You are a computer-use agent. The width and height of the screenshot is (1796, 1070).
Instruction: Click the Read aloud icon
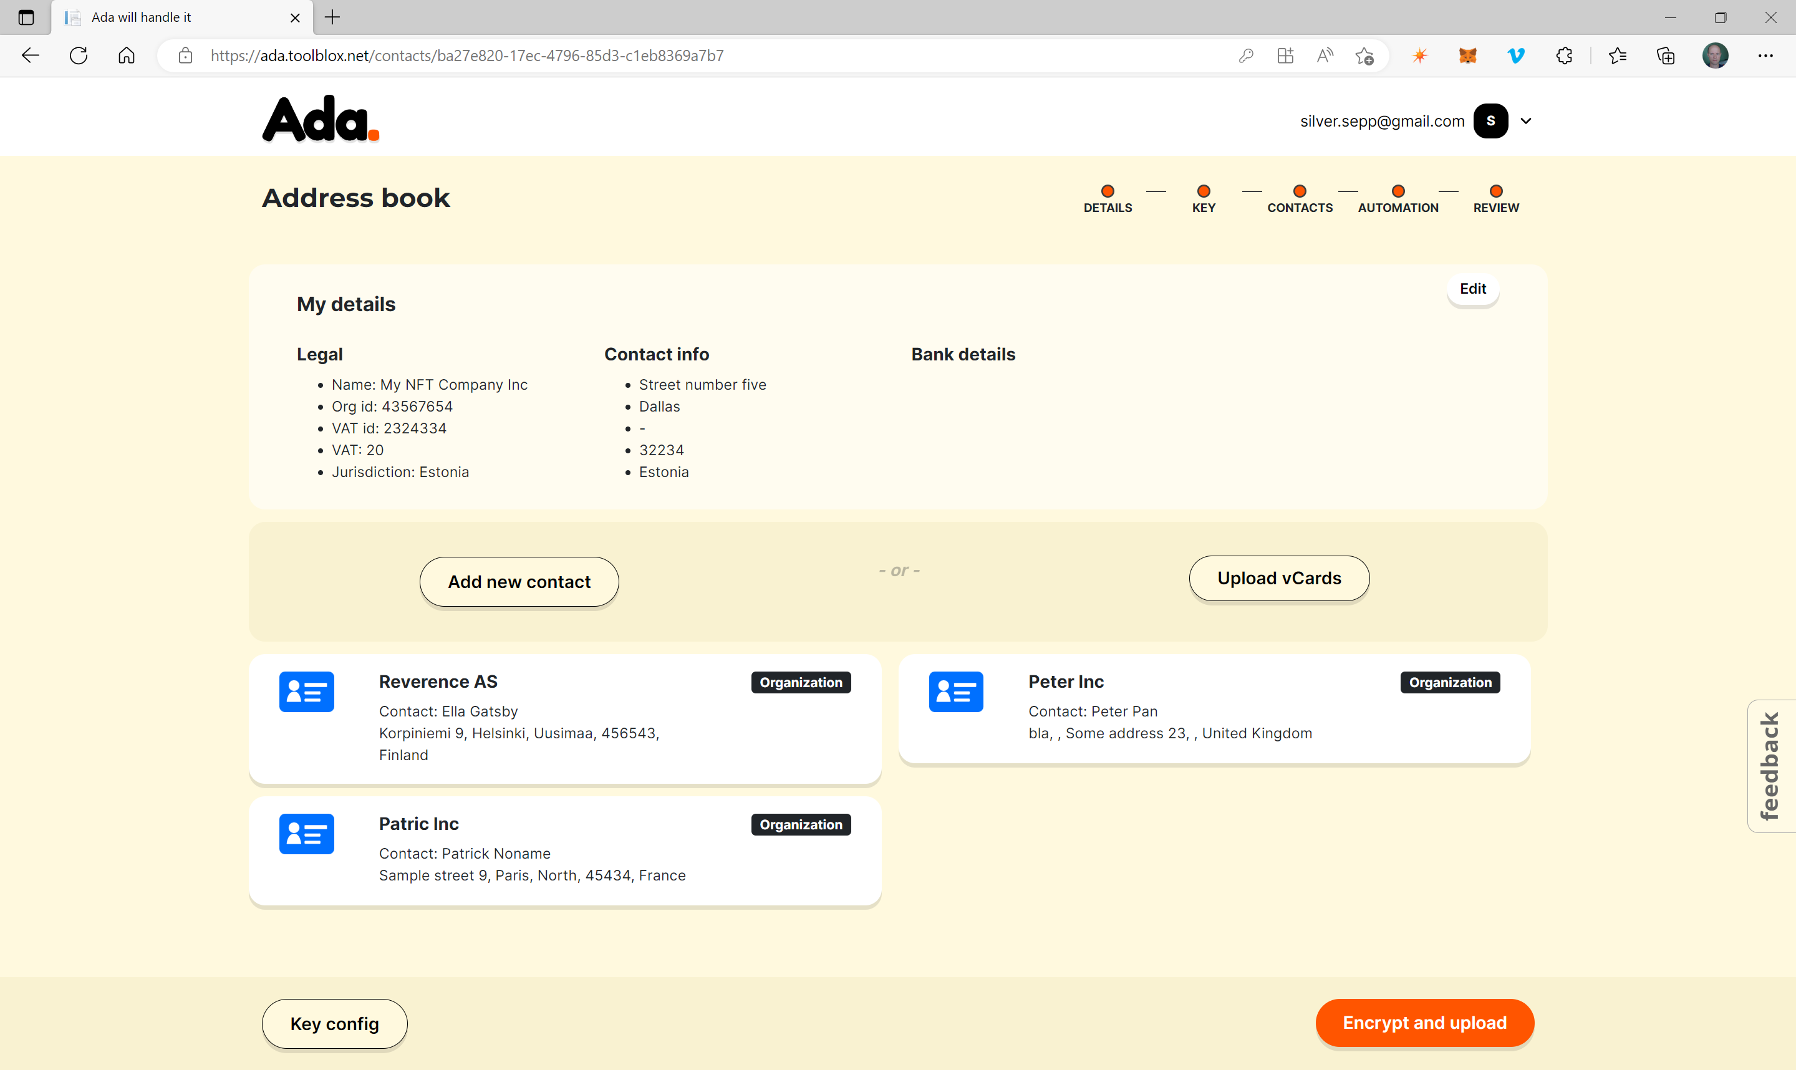point(1325,55)
